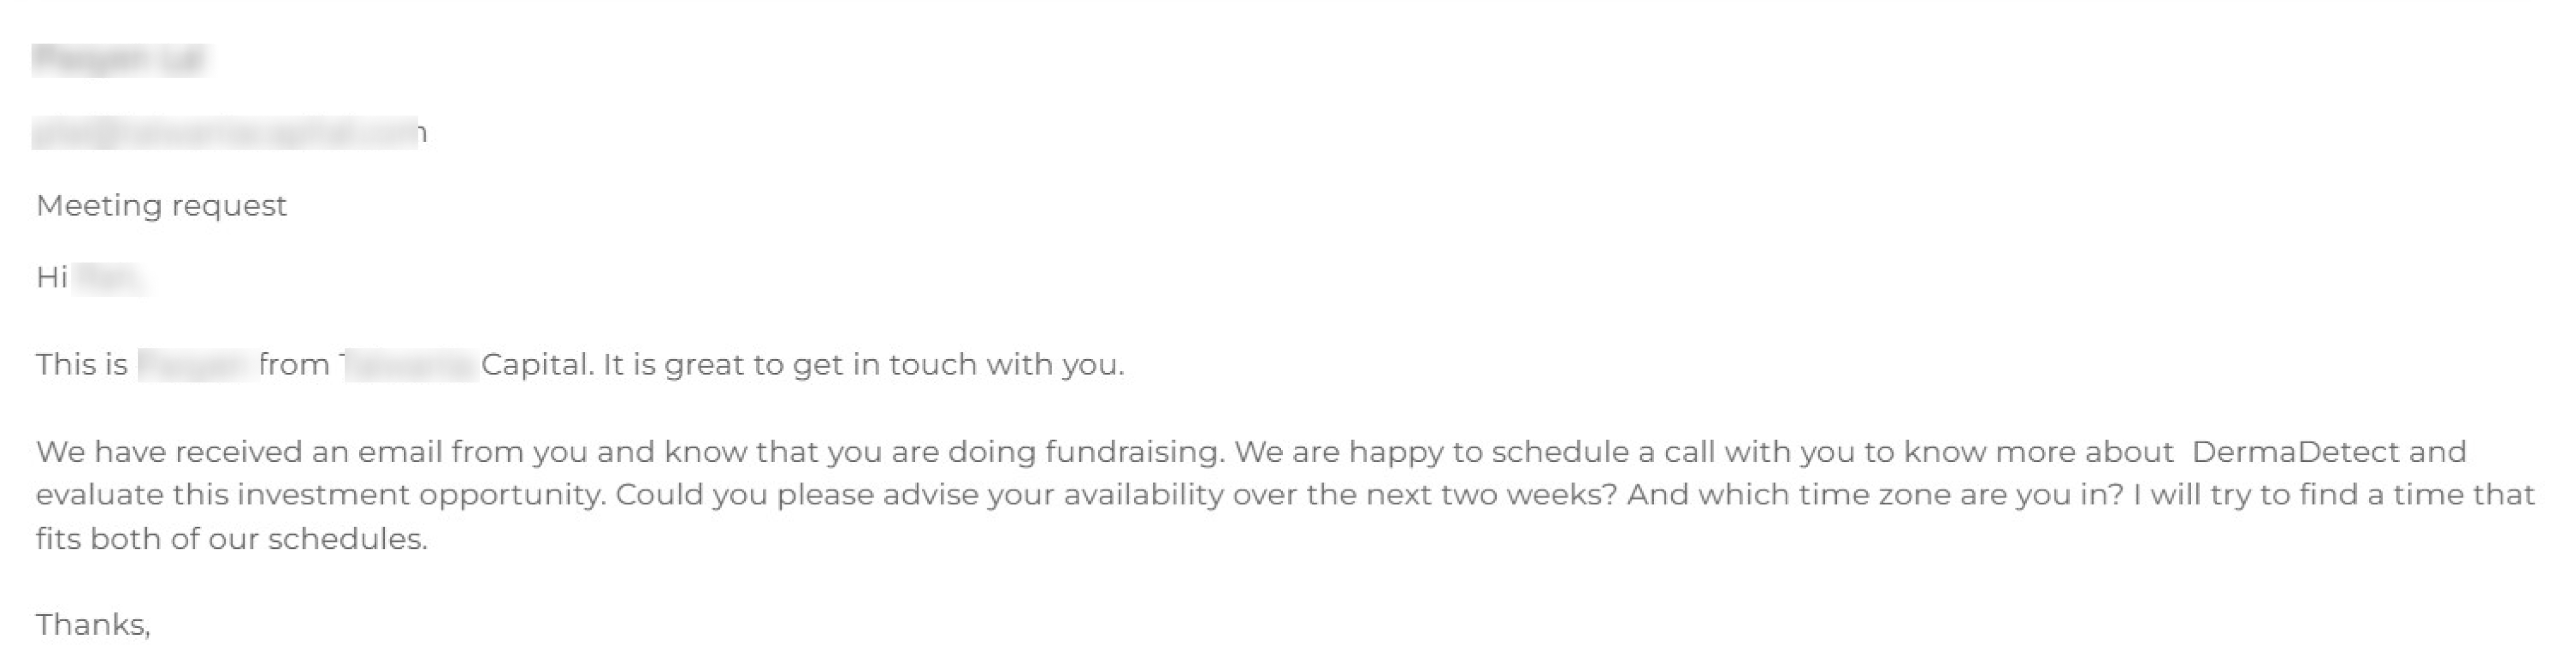
Task: Click "We have received an email" text
Action: pyautogui.click(x=238, y=452)
